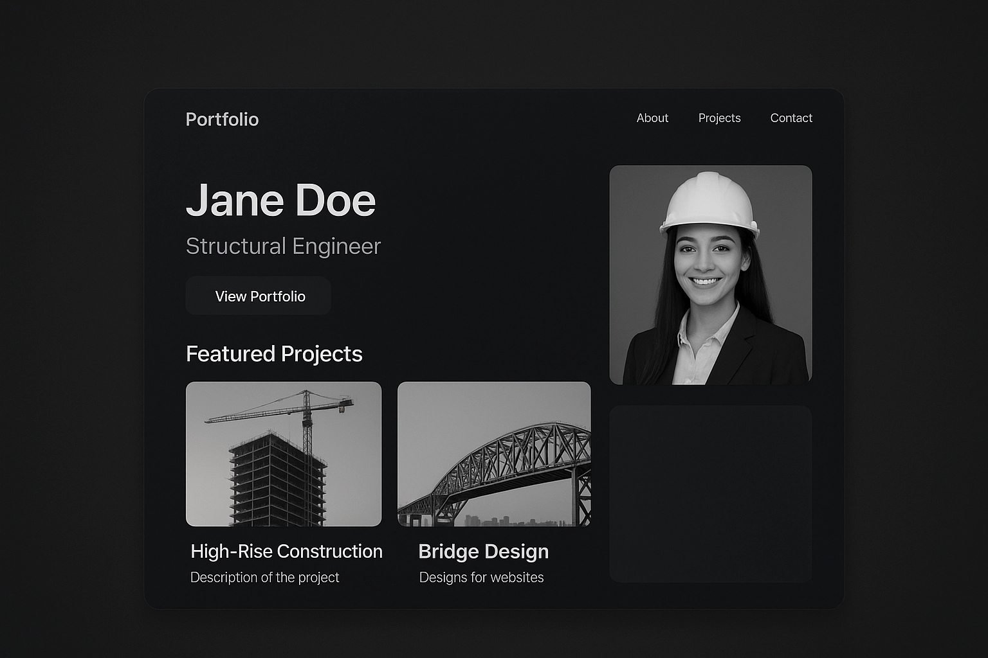Click the engineer profile photo
This screenshot has width=988, height=658.
710,274
